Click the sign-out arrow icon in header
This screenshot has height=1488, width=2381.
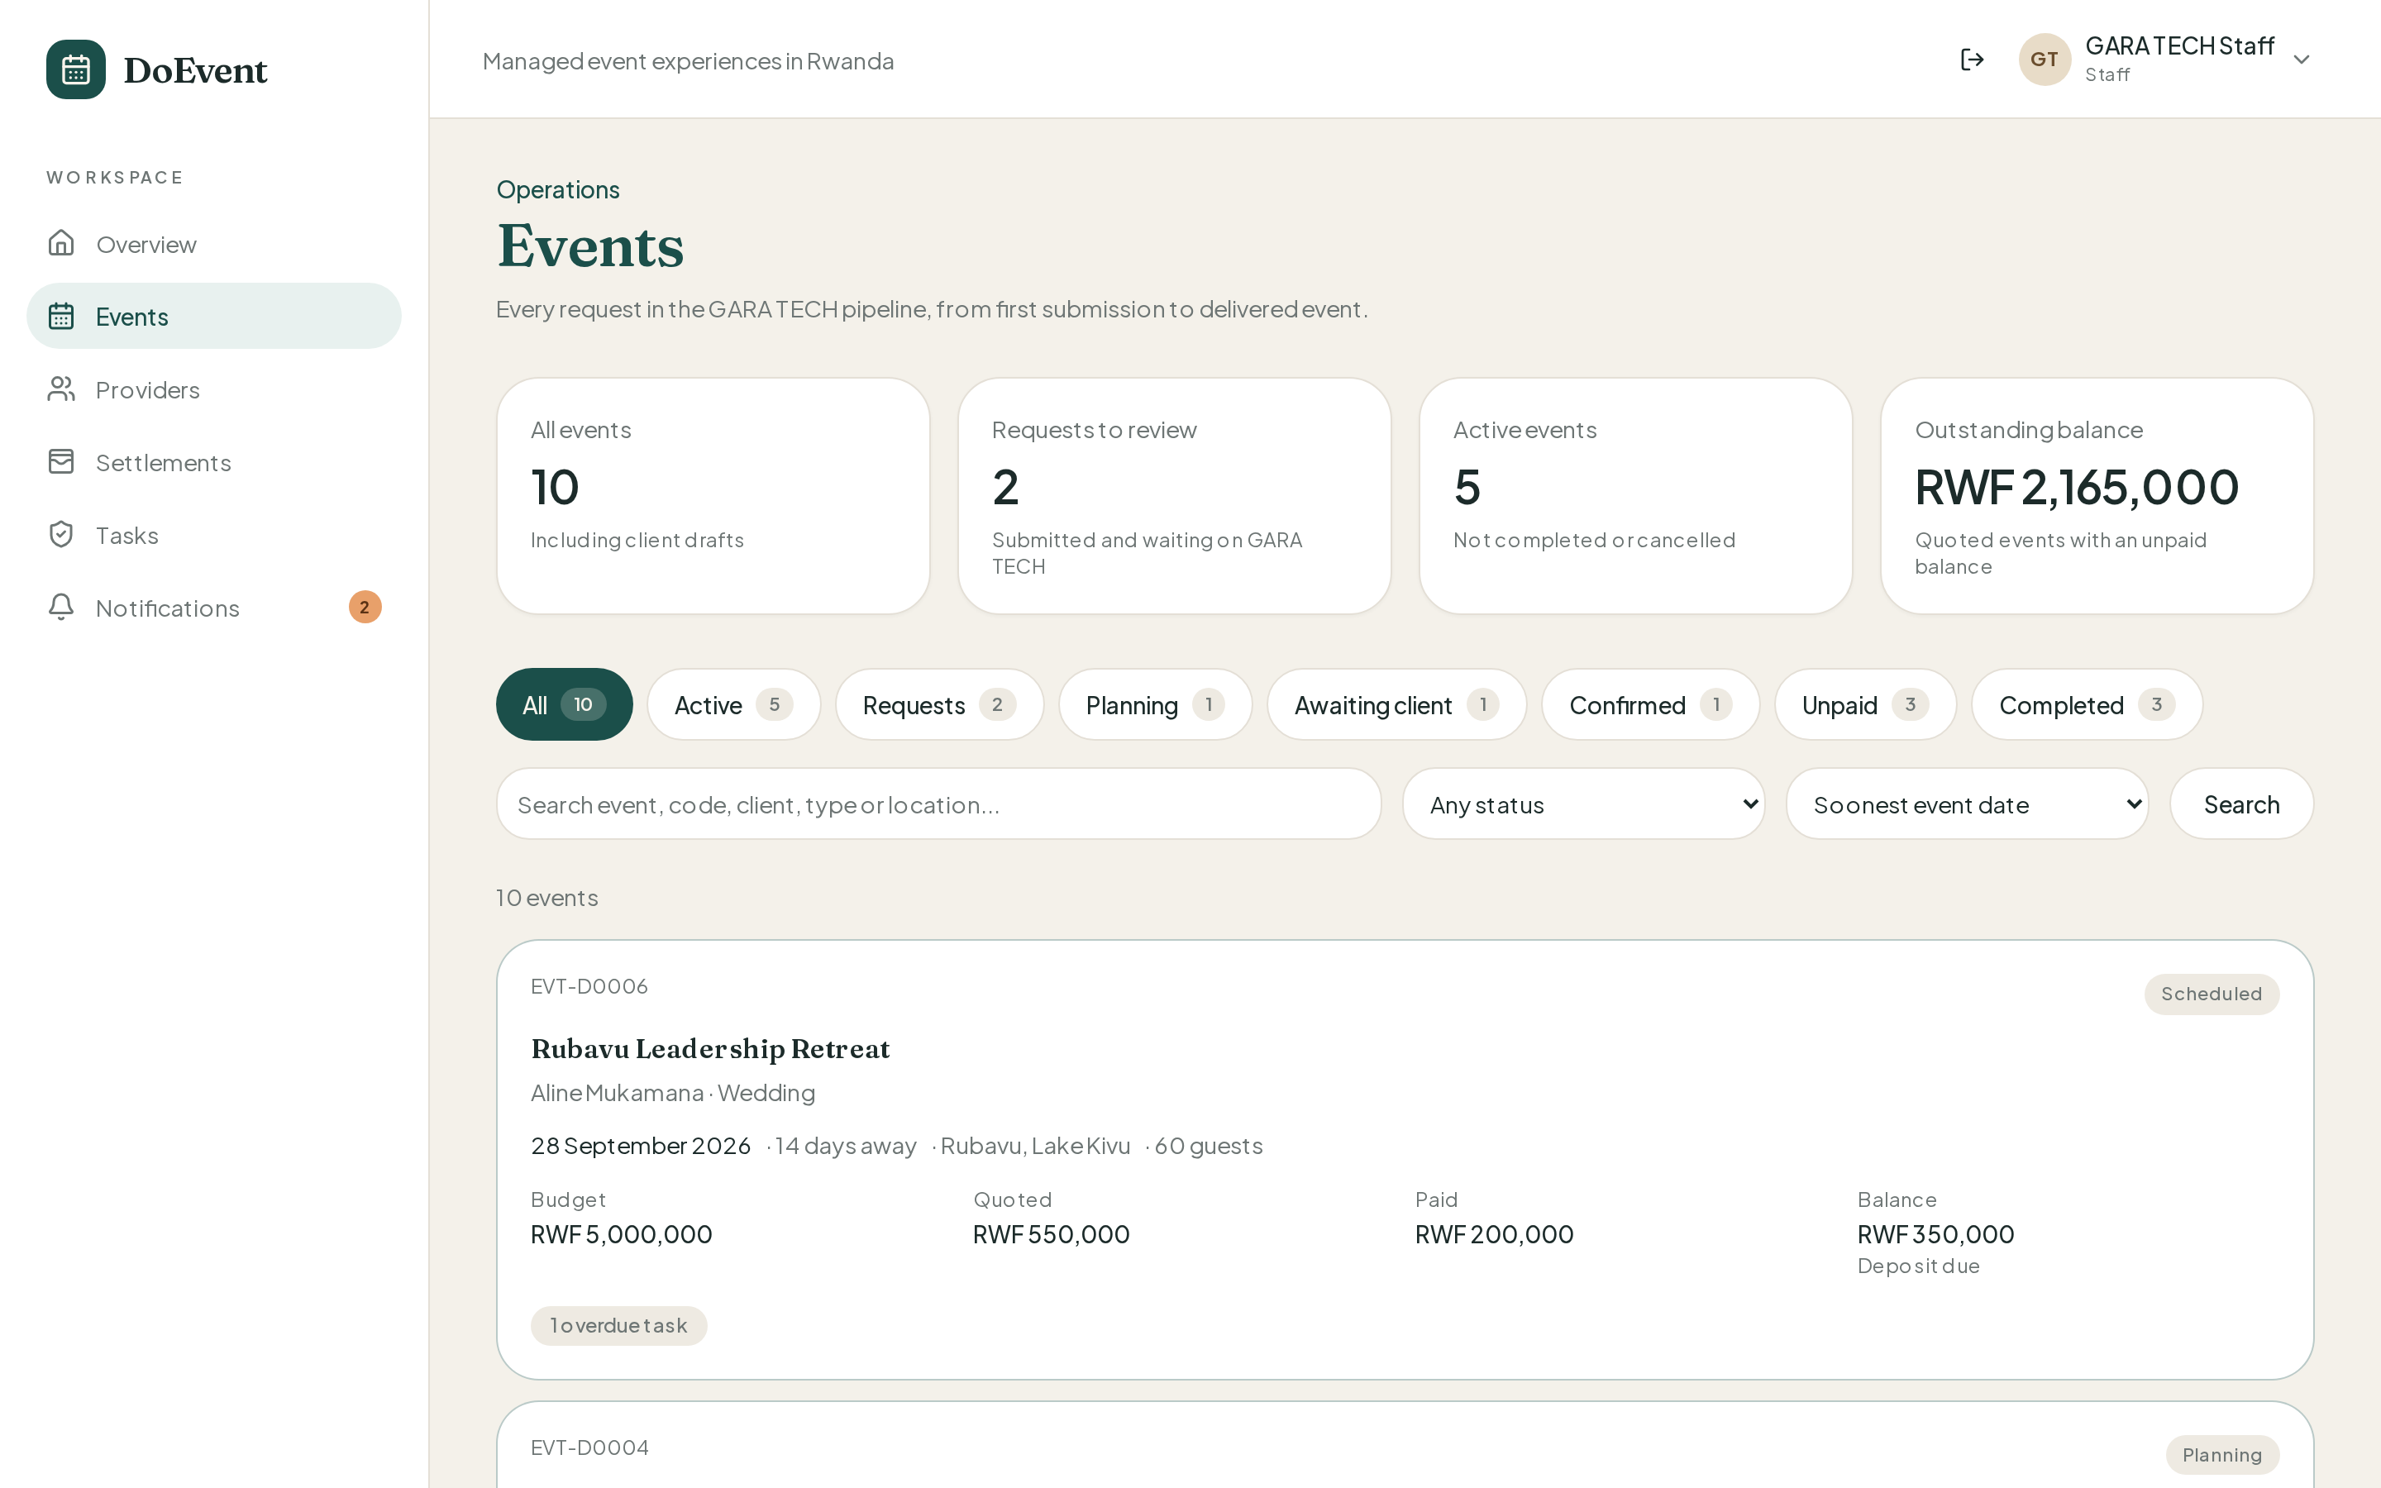pos(1972,59)
